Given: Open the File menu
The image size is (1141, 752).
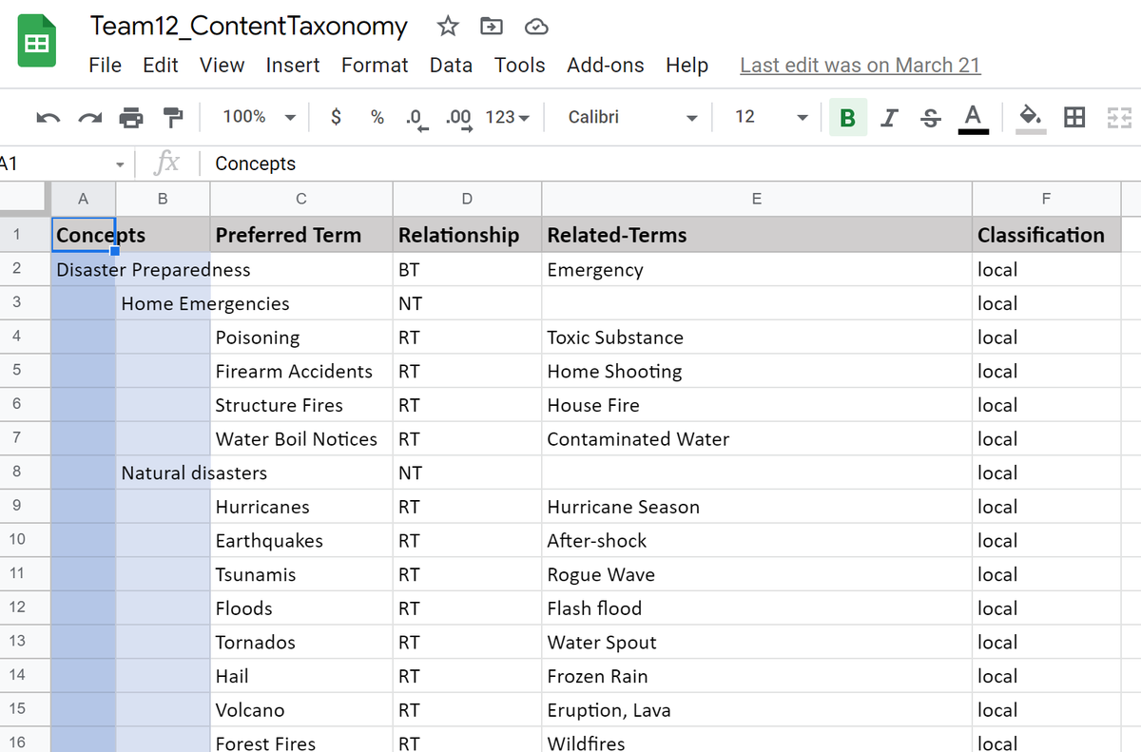Looking at the screenshot, I should 105,66.
